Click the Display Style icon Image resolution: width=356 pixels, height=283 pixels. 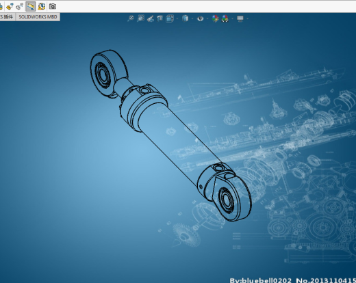pos(185,18)
